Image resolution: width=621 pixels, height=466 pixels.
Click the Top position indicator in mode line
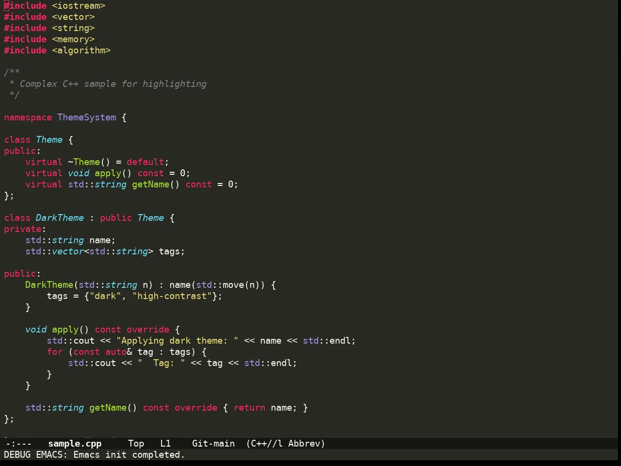(136, 444)
